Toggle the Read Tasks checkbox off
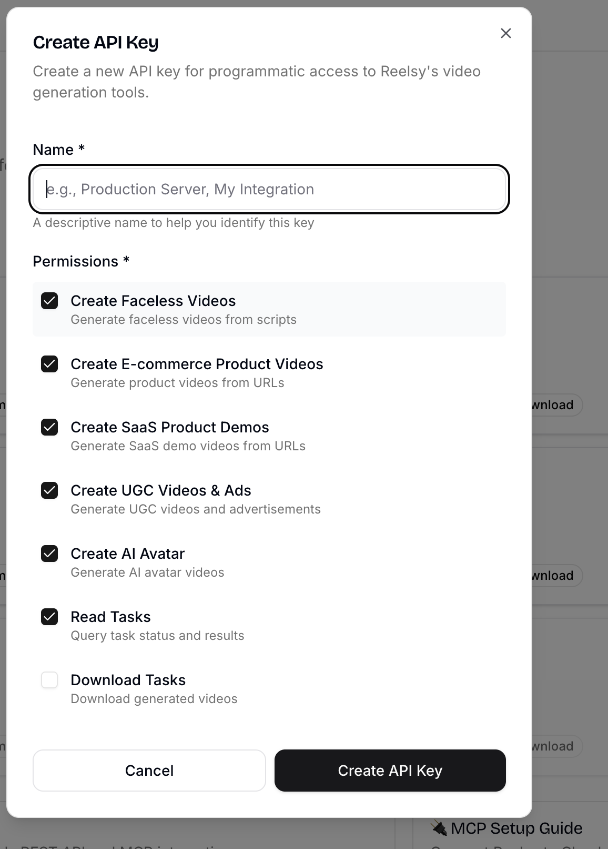Image resolution: width=608 pixels, height=849 pixels. coord(49,617)
